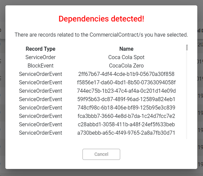Screen dimensions: 203x176
Task: Select record f5856e17-da60-4bd1-8b50-07363094058f
Action: [126, 82]
